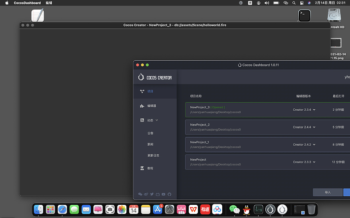Select the NewProject_2 project row
The image size is (350, 218).
coord(268,127)
